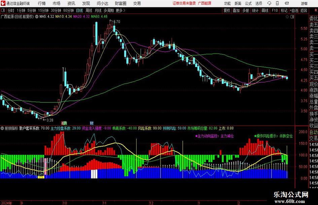Open the 市场 menu
Image resolution: width=318 pixels, height=205 pixels.
[57, 3]
